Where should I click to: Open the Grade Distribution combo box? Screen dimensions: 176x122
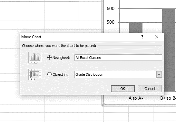coord(118,74)
